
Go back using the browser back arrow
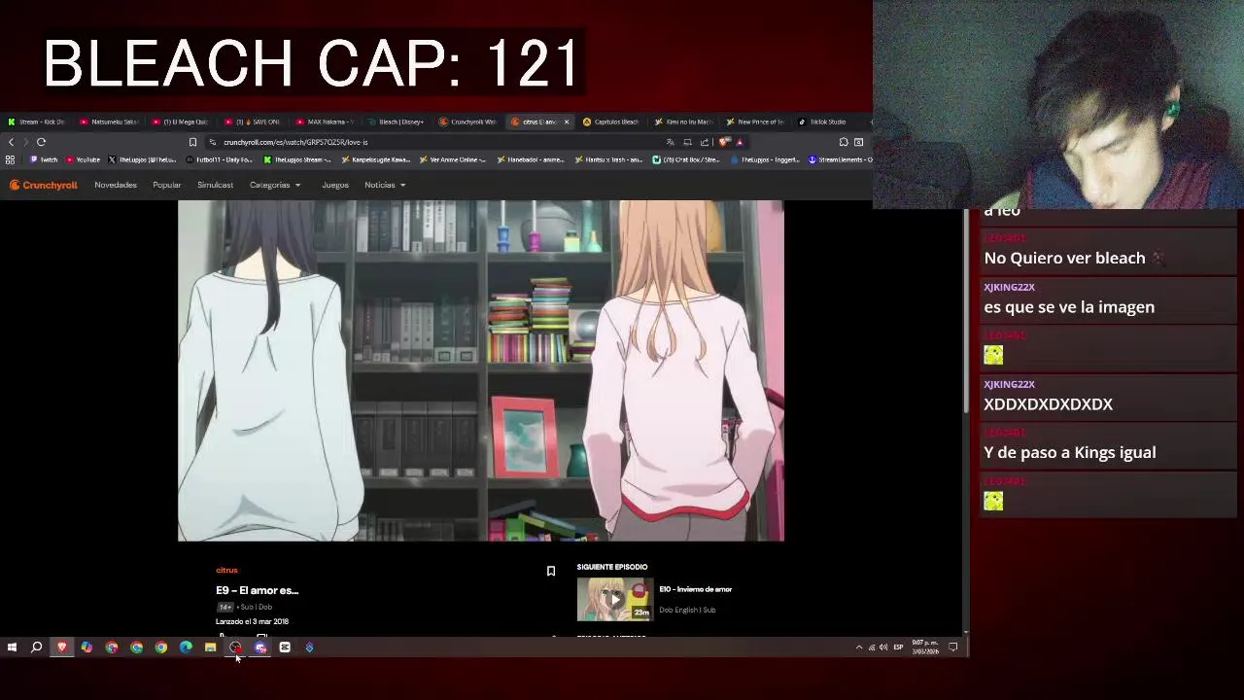11,142
